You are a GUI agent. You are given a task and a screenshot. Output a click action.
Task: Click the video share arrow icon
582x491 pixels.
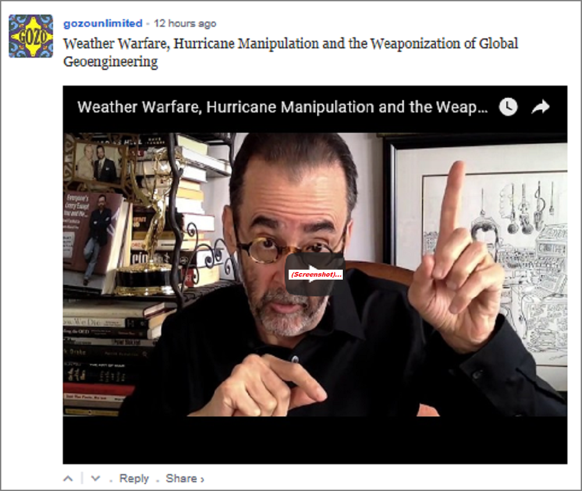pos(541,107)
